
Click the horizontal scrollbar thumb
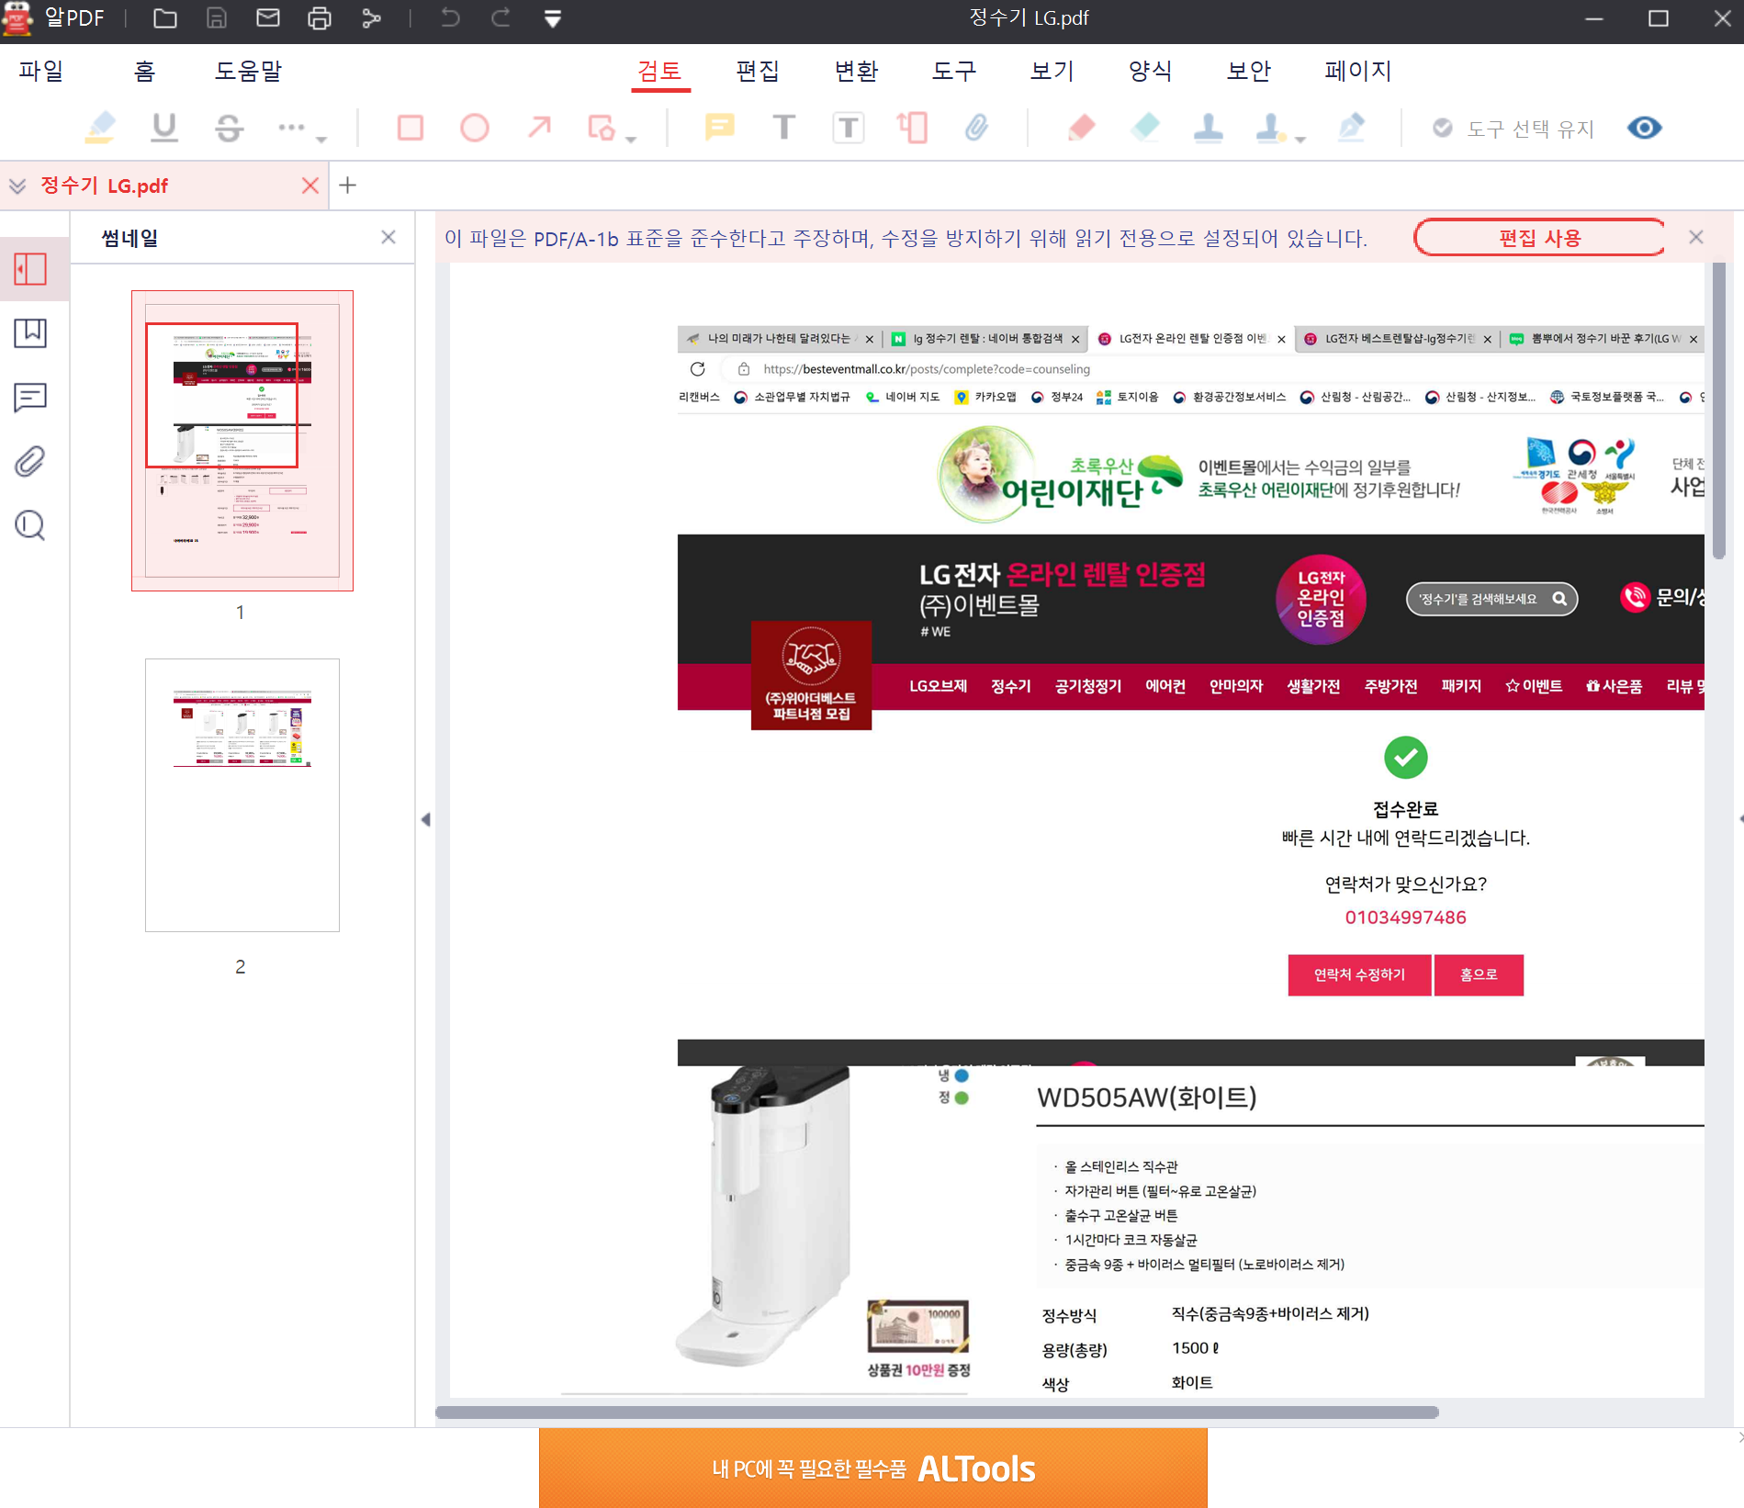click(937, 1412)
